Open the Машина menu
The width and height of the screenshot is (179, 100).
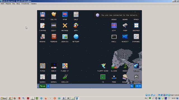pos(8,4)
